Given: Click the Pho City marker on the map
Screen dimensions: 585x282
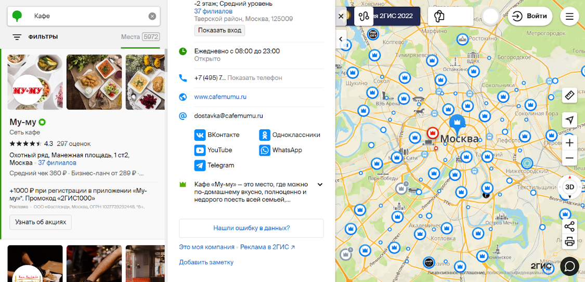Looking at the screenshot, I should (373, 34).
